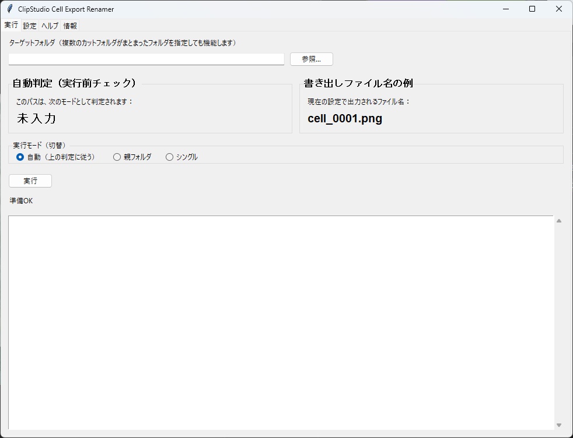Click the 未入力 auto-detection result text
The width and height of the screenshot is (573, 438).
37,118
